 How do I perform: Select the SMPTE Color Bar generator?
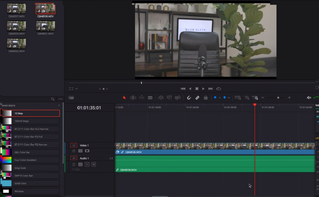(30, 175)
